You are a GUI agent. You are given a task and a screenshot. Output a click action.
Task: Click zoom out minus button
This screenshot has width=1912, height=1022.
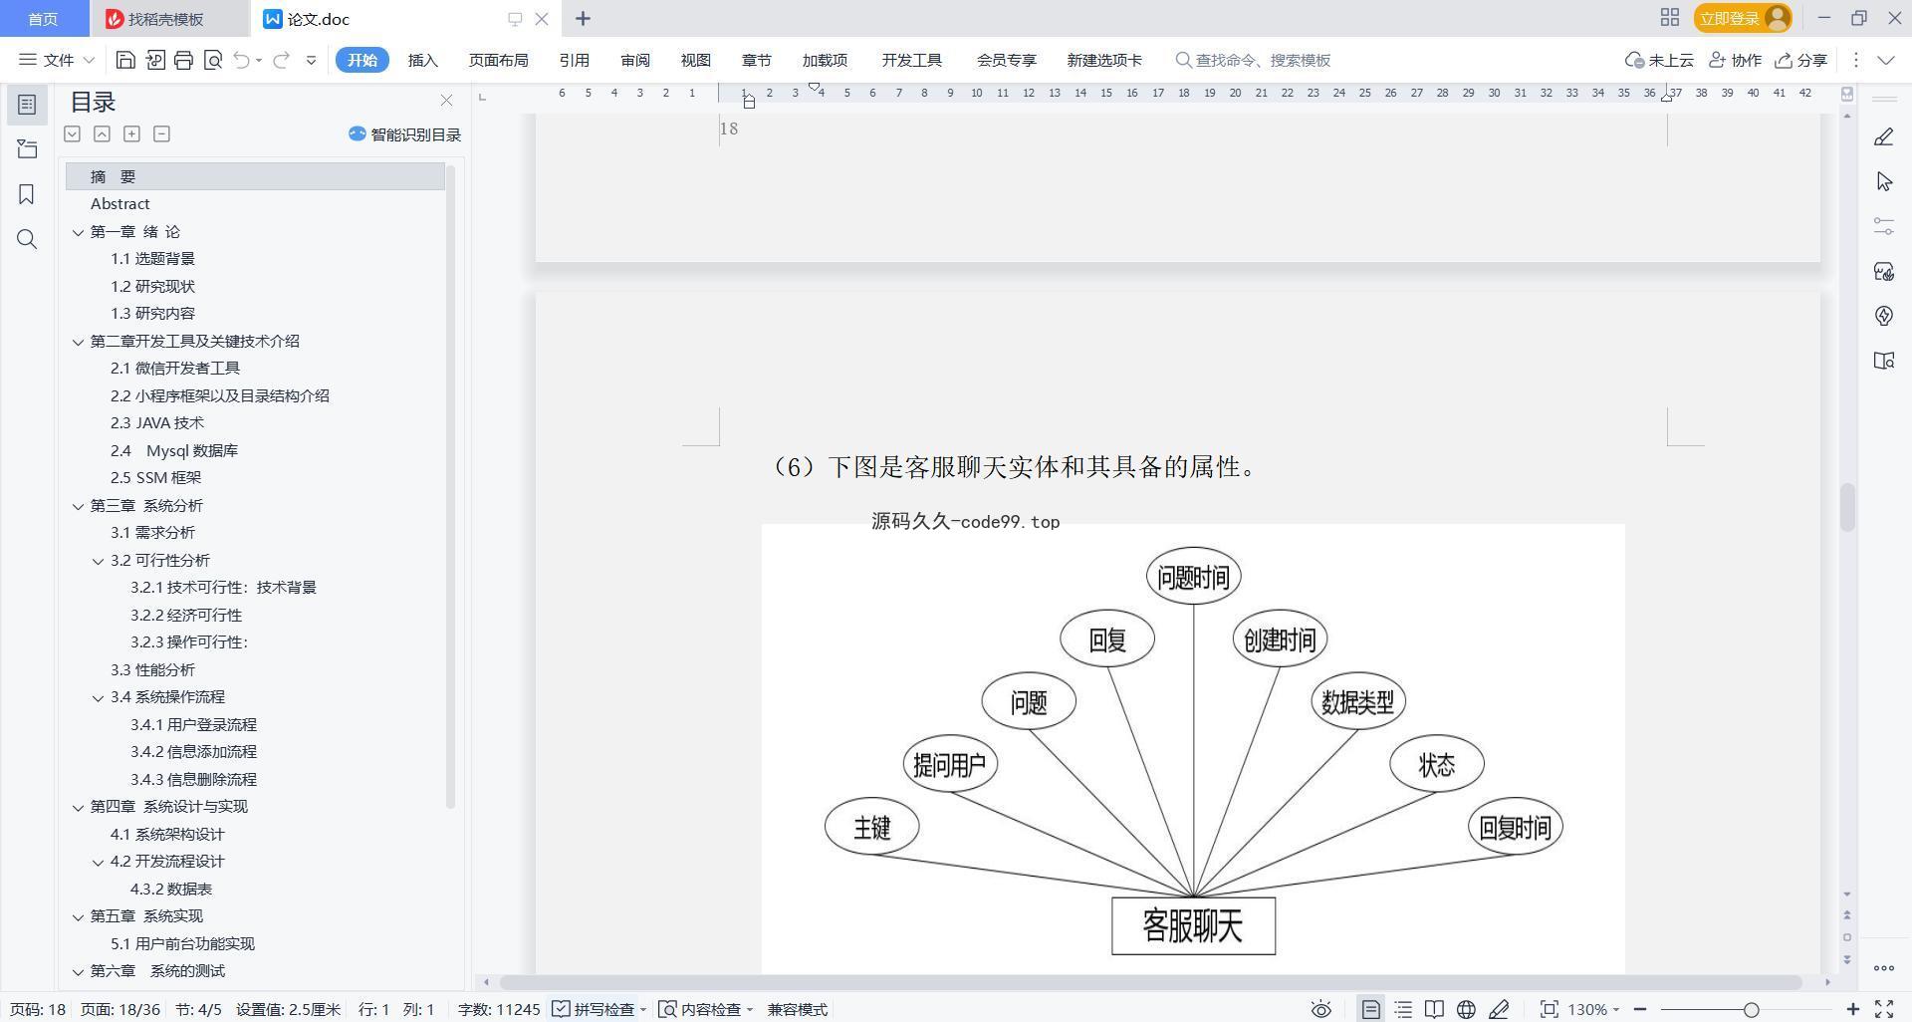coord(1640,1009)
